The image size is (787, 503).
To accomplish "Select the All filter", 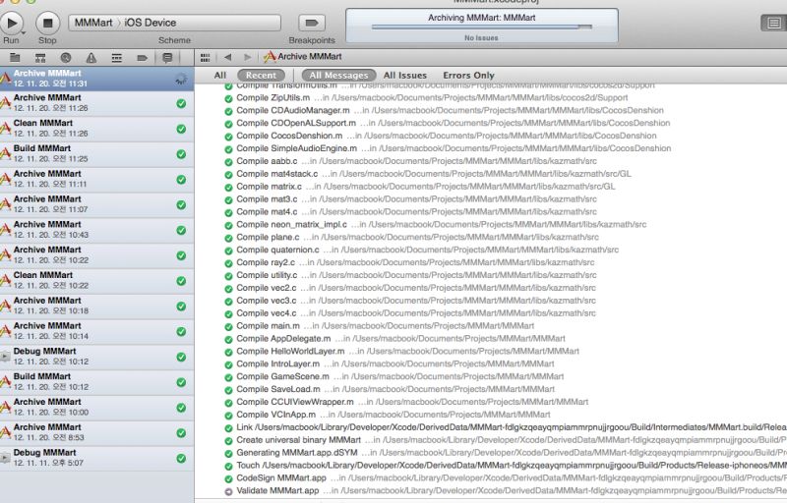I will point(219,75).
